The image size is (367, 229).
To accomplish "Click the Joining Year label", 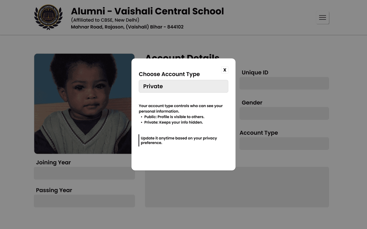I will click(53, 162).
